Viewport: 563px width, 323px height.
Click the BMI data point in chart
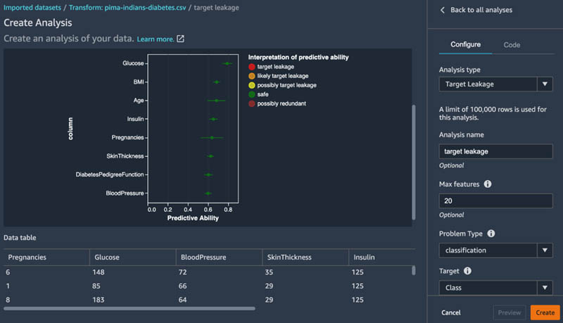click(x=217, y=82)
